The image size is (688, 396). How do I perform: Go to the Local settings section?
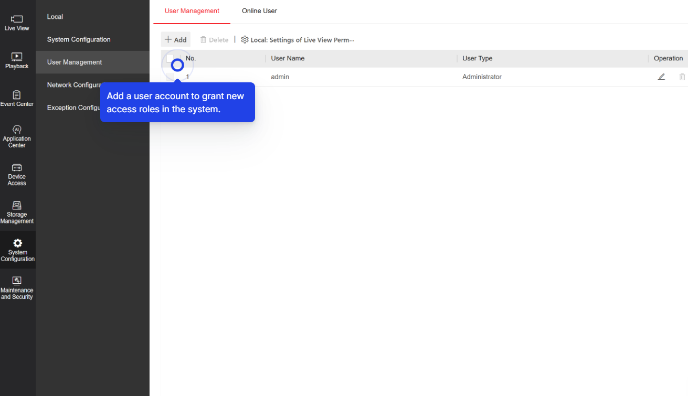(x=55, y=16)
